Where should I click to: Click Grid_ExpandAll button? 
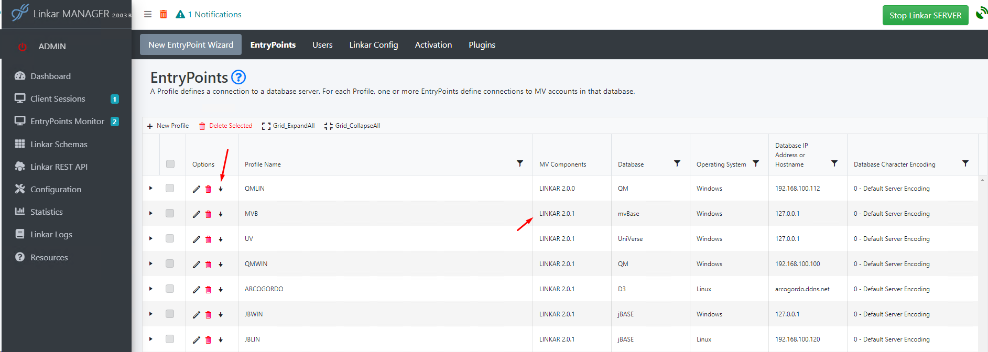(x=288, y=126)
